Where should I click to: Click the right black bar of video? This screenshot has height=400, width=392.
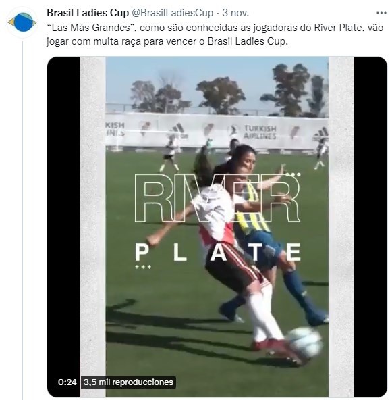coord(370,227)
